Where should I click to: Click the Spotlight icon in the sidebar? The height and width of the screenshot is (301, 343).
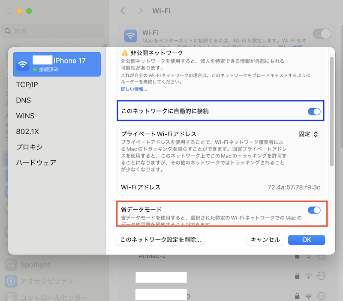(11, 265)
